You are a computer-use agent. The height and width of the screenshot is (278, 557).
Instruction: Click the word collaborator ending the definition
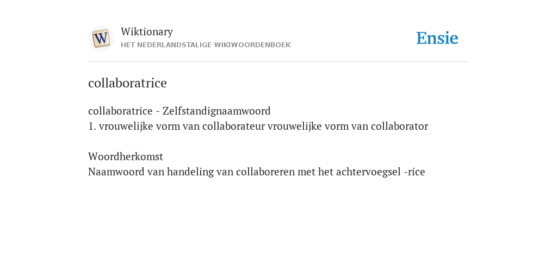tap(399, 126)
